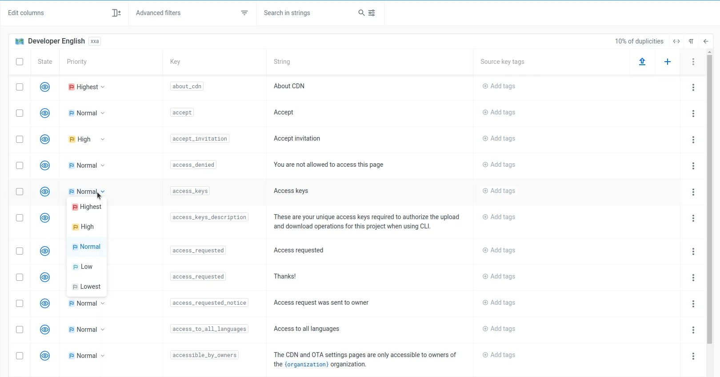Select checkbox for accept_invitation row
Screen dimensions: 720x377
click(20, 139)
